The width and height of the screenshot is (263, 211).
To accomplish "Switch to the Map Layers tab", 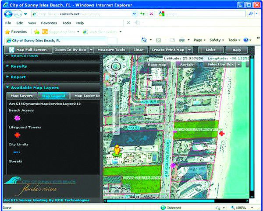I will [x=21, y=96].
